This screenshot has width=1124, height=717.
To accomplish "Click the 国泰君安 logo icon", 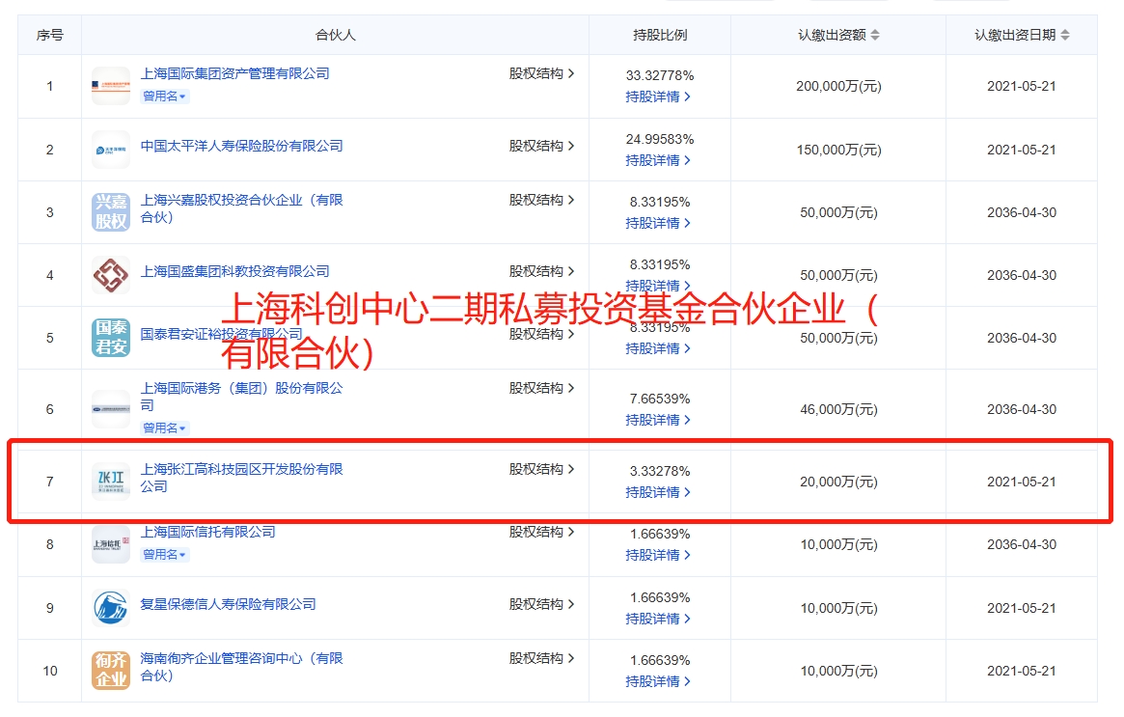I will (x=111, y=337).
